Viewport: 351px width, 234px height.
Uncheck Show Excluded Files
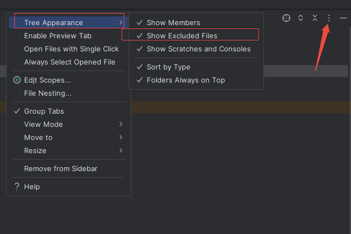point(196,36)
